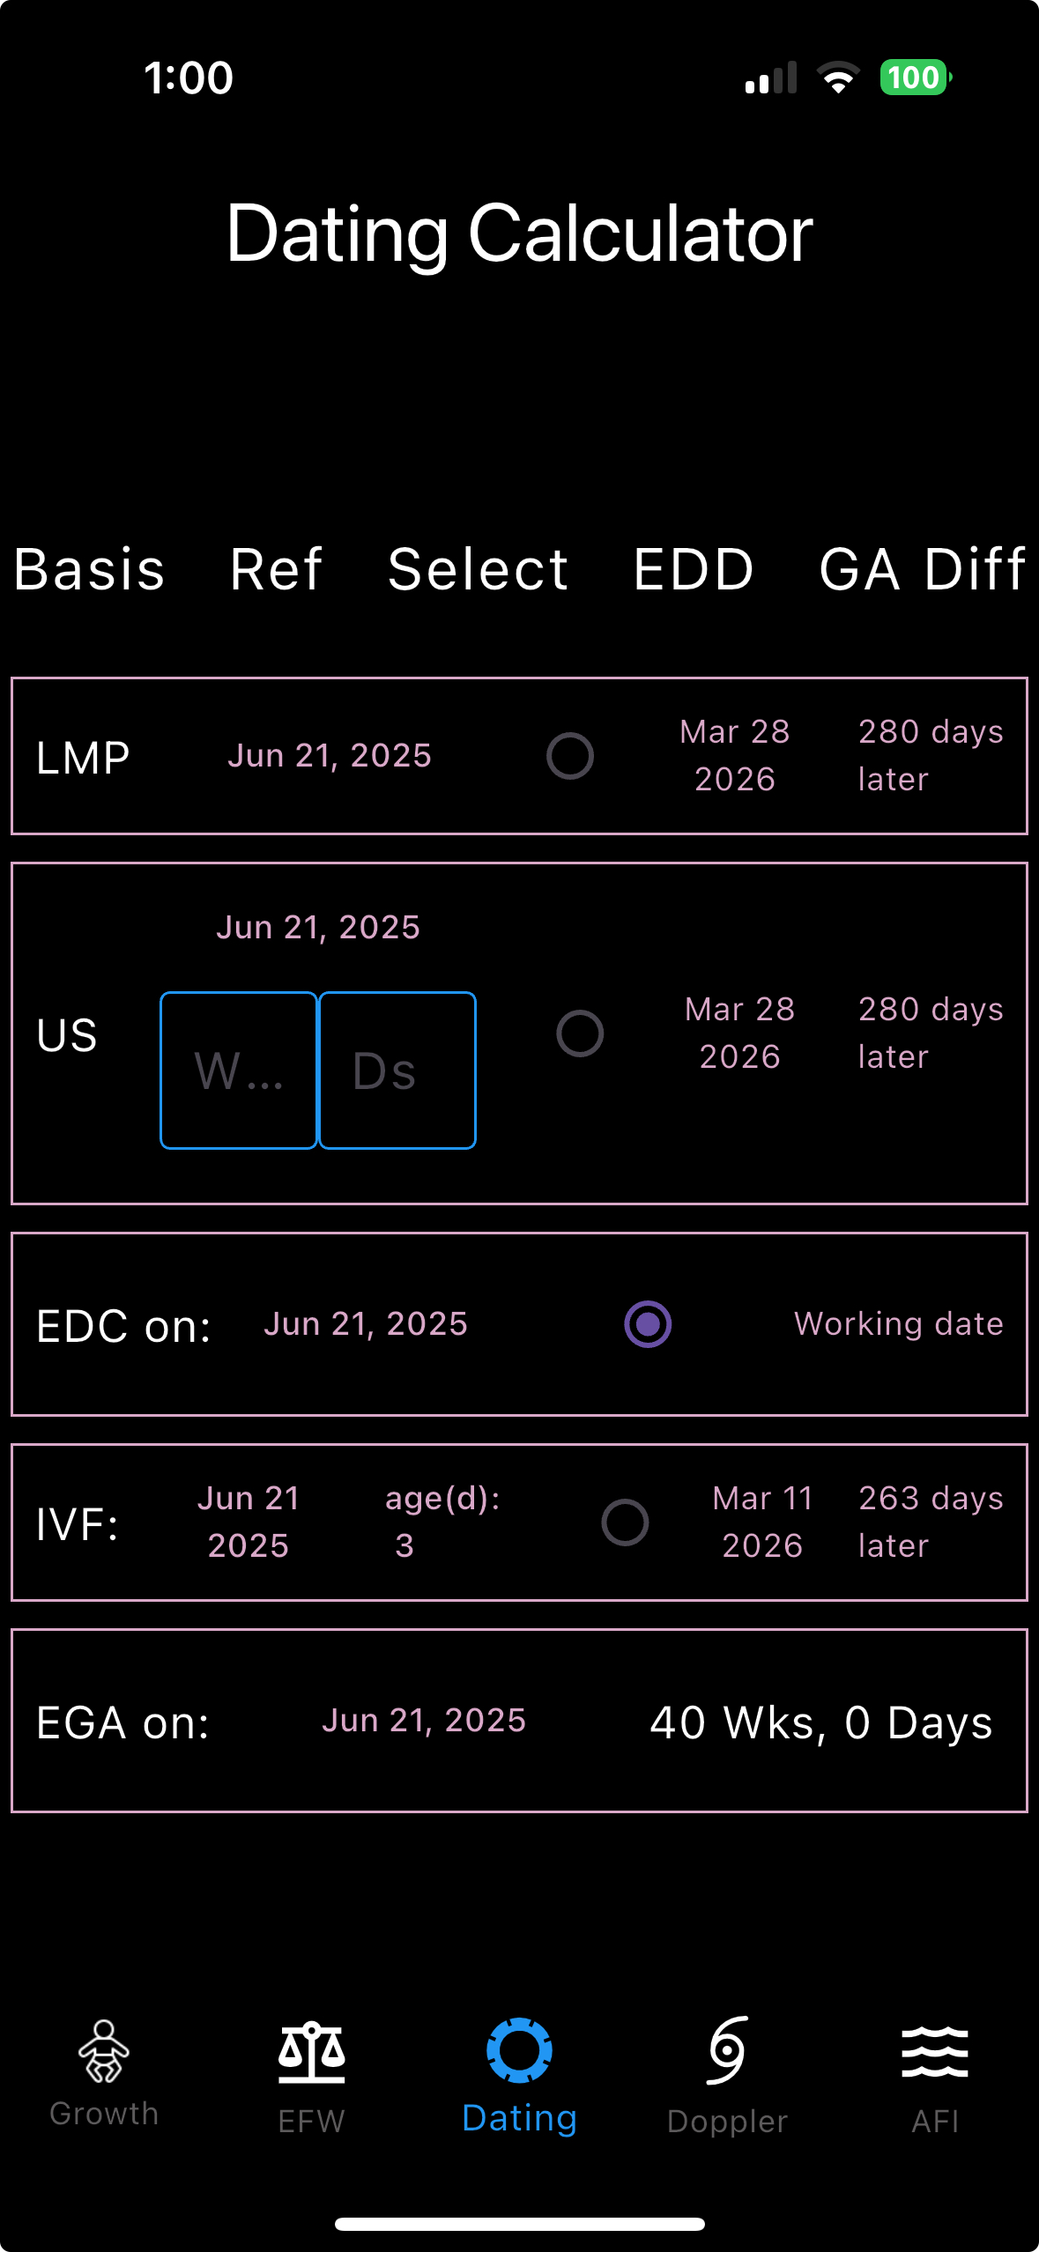Open the EGA on date picker

[x=424, y=1721]
